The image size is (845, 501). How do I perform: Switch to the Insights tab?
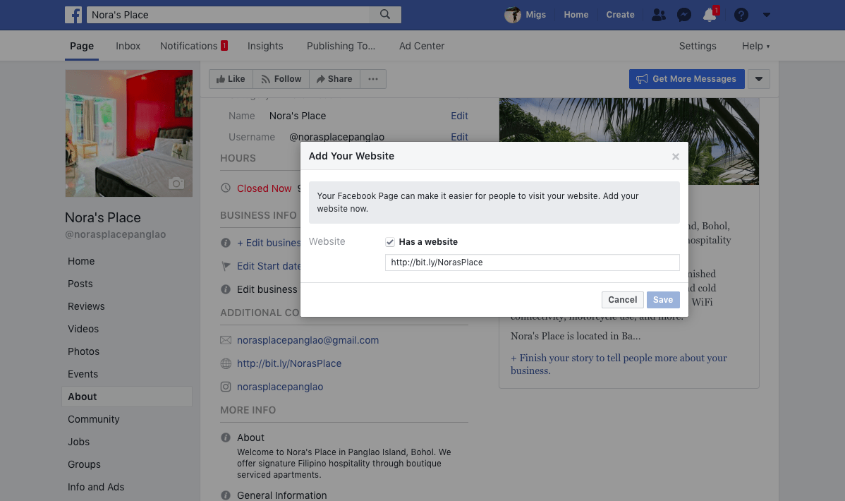tap(265, 45)
